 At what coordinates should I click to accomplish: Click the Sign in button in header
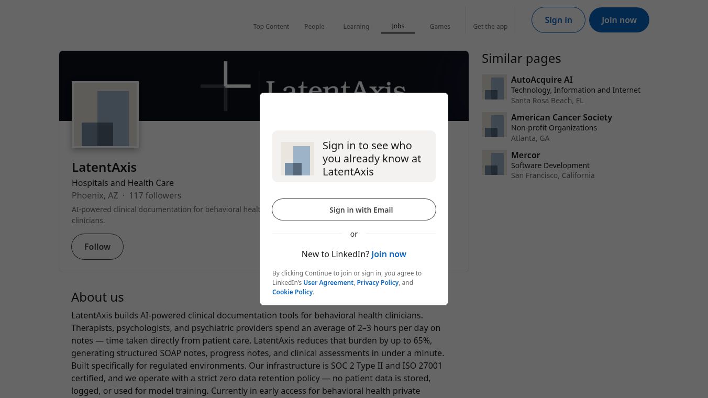pyautogui.click(x=558, y=20)
